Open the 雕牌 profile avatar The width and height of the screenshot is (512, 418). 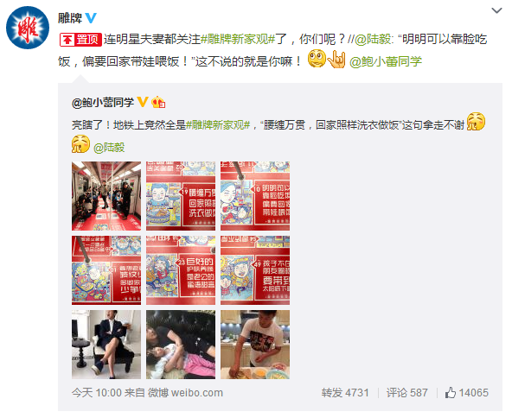[28, 28]
